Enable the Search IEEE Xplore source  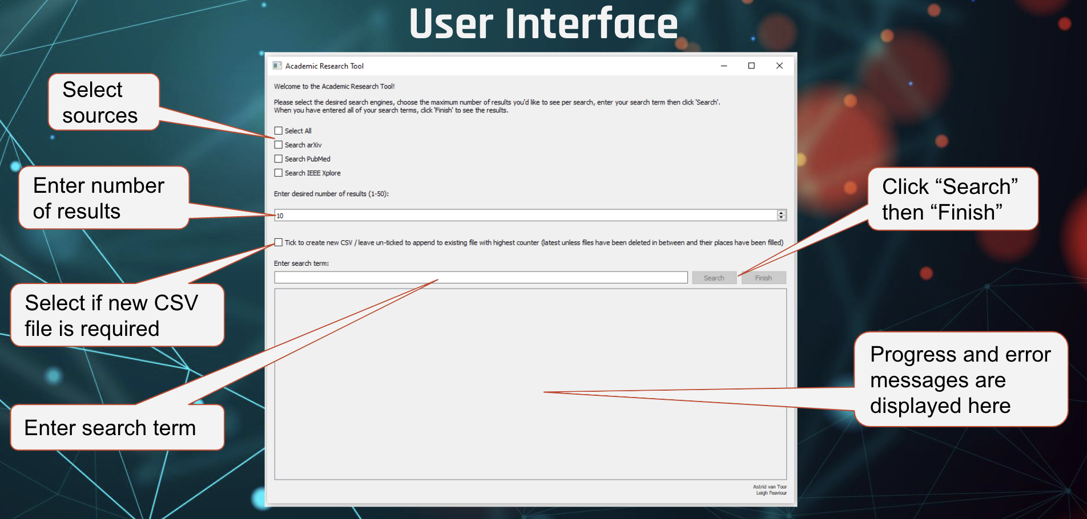tap(278, 173)
